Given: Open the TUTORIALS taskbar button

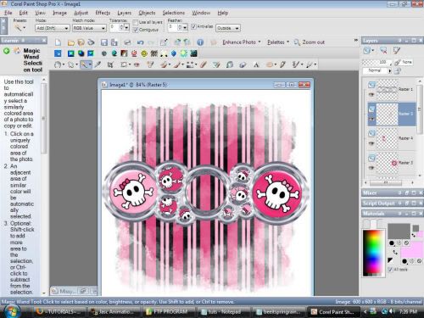Looking at the screenshot, I should (x=59, y=312).
